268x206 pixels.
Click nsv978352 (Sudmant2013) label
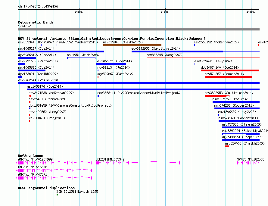click(77, 42)
